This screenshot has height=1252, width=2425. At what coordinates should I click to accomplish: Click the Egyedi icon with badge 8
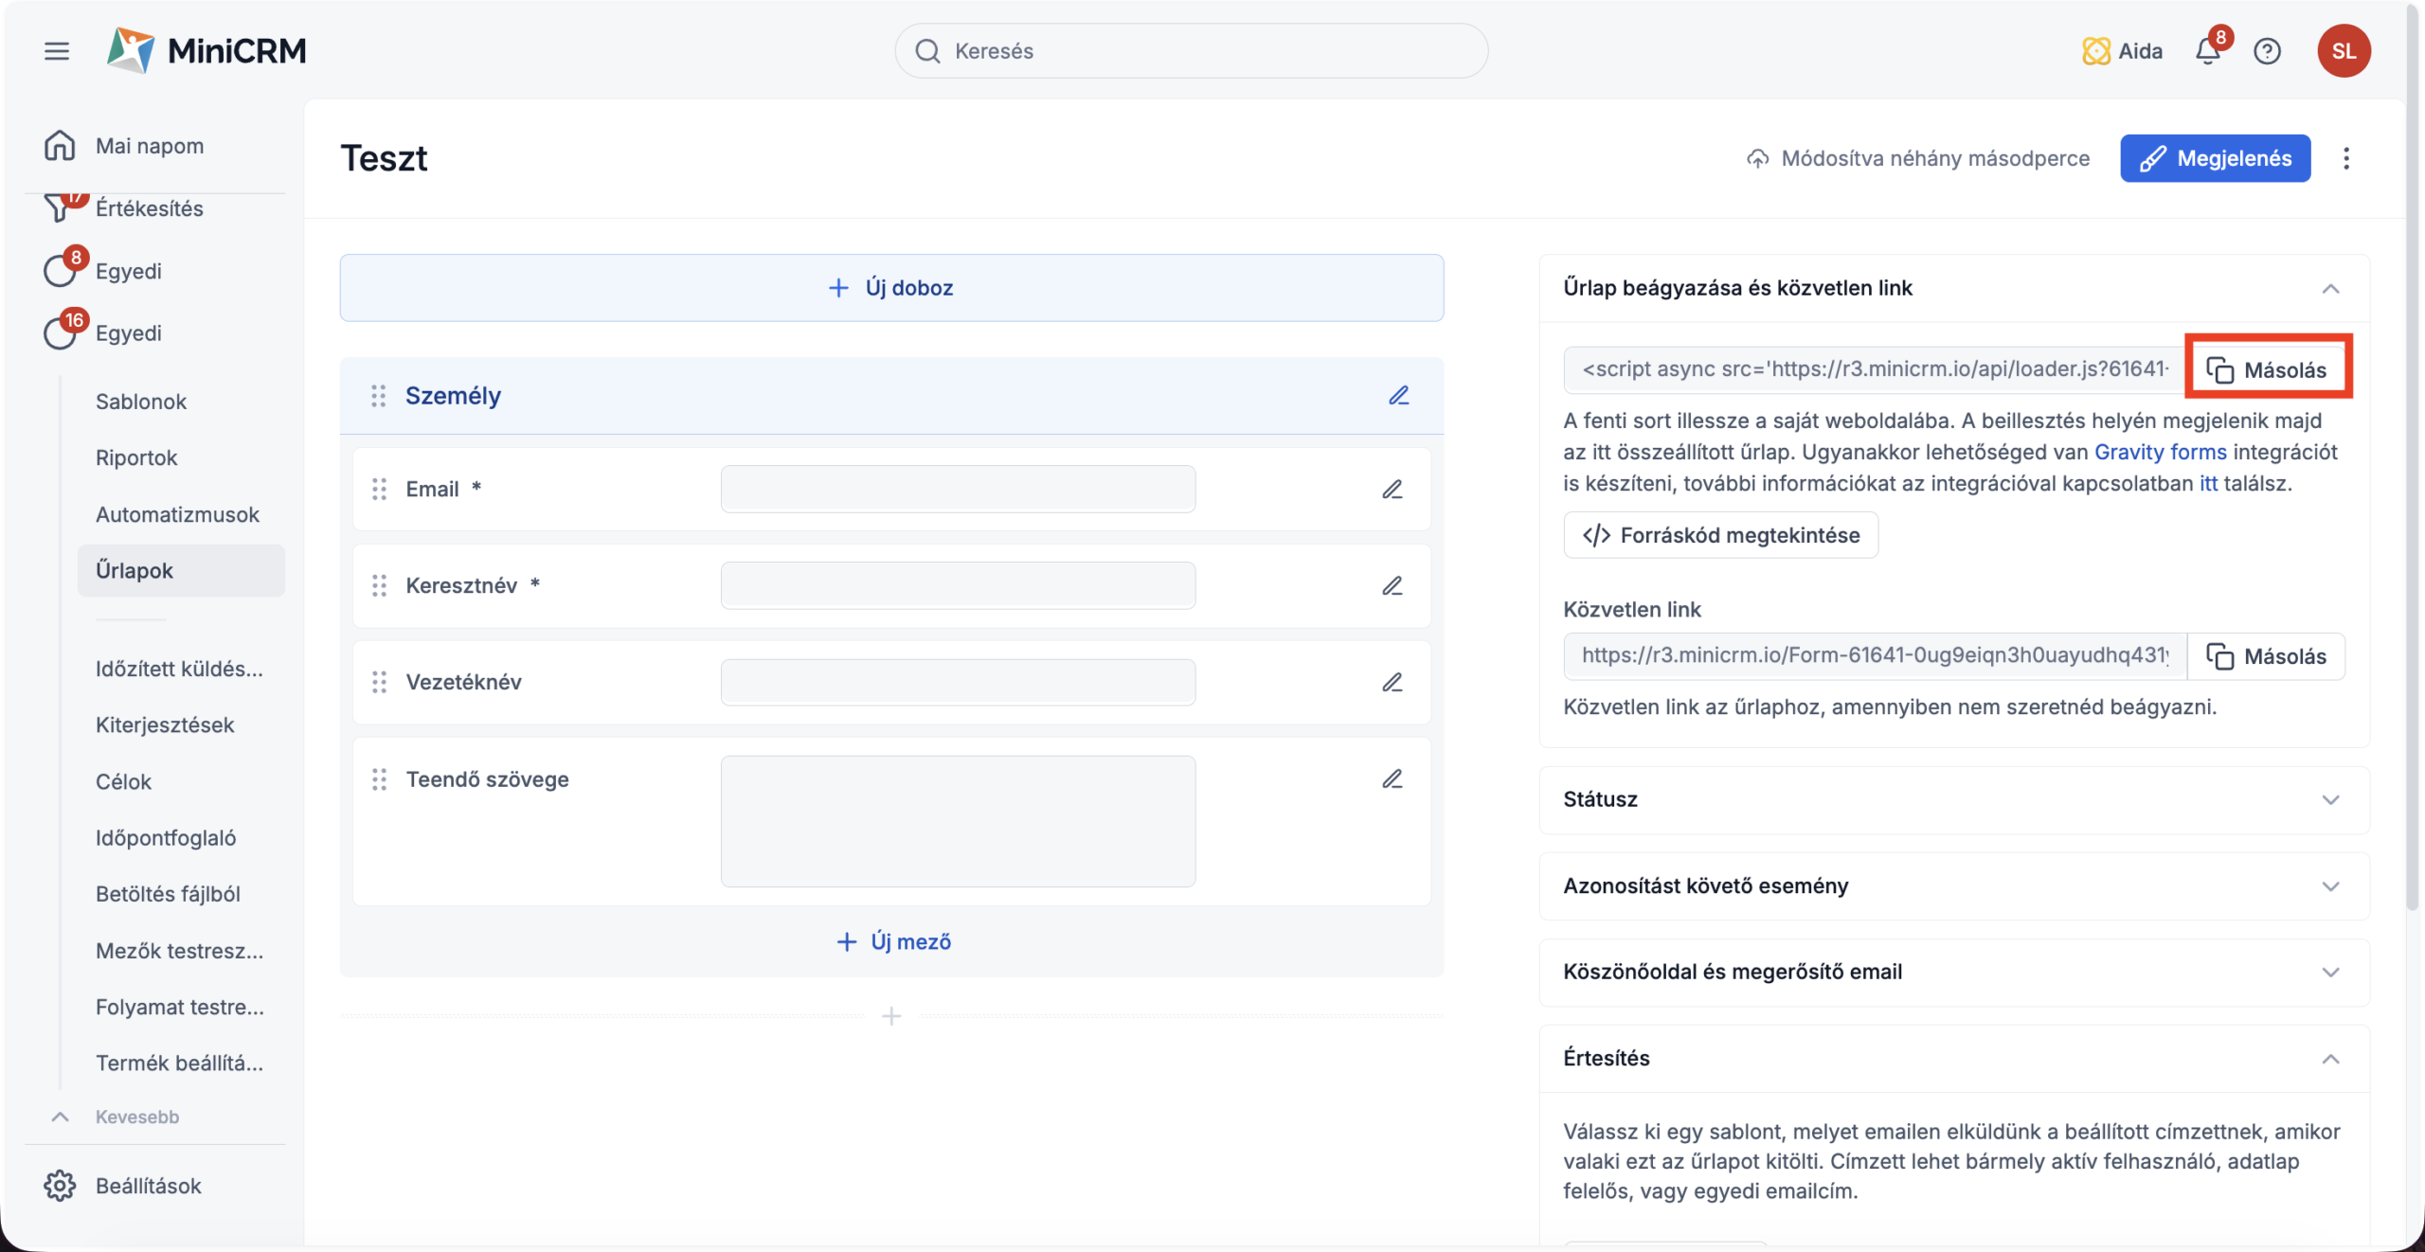click(61, 270)
